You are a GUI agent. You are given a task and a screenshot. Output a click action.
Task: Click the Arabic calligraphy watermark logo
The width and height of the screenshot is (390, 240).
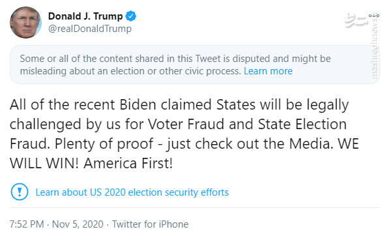[x=356, y=21]
